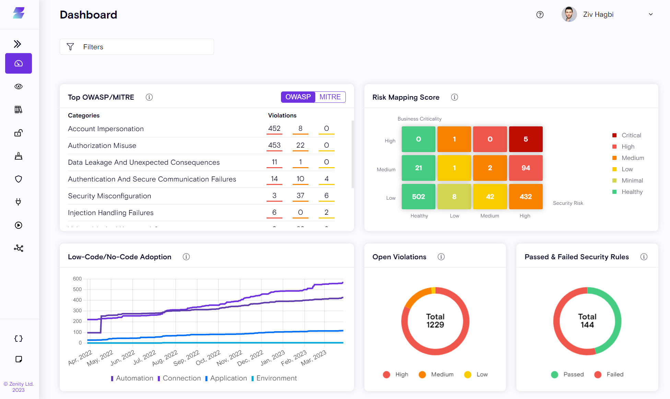Select the OWASP toggle option
670x399 pixels.
tap(298, 97)
